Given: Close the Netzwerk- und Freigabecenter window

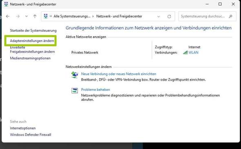Looking at the screenshot, I should 233,4.
